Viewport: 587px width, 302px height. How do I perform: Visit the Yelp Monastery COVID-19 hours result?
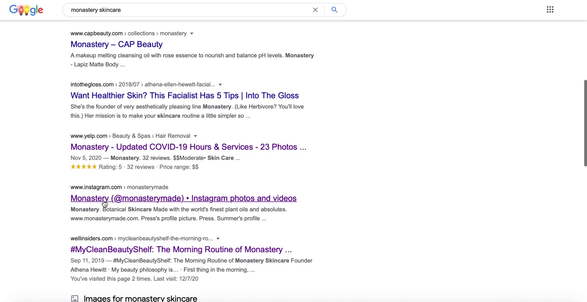click(188, 147)
